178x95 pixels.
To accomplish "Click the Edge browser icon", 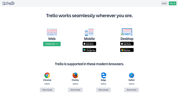I will [x=103, y=75].
